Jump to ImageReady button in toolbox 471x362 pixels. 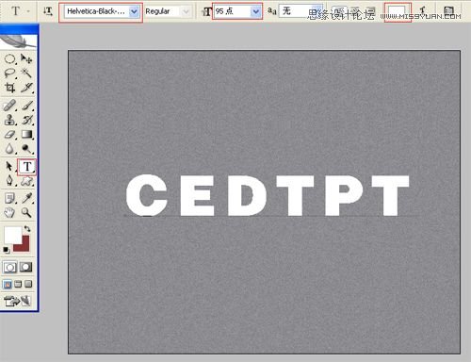pos(18,301)
